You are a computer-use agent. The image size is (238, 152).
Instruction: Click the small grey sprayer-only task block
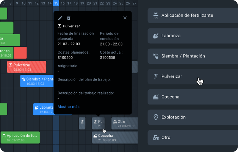tap(82, 123)
